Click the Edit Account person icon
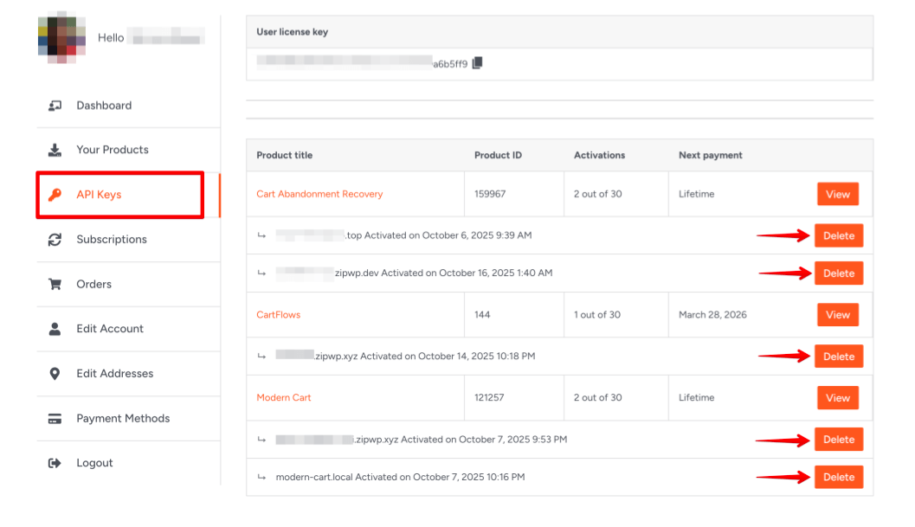 click(x=55, y=329)
